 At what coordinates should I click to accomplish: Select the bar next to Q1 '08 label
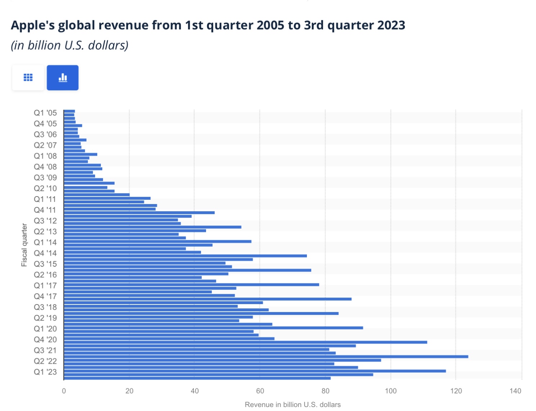point(81,154)
